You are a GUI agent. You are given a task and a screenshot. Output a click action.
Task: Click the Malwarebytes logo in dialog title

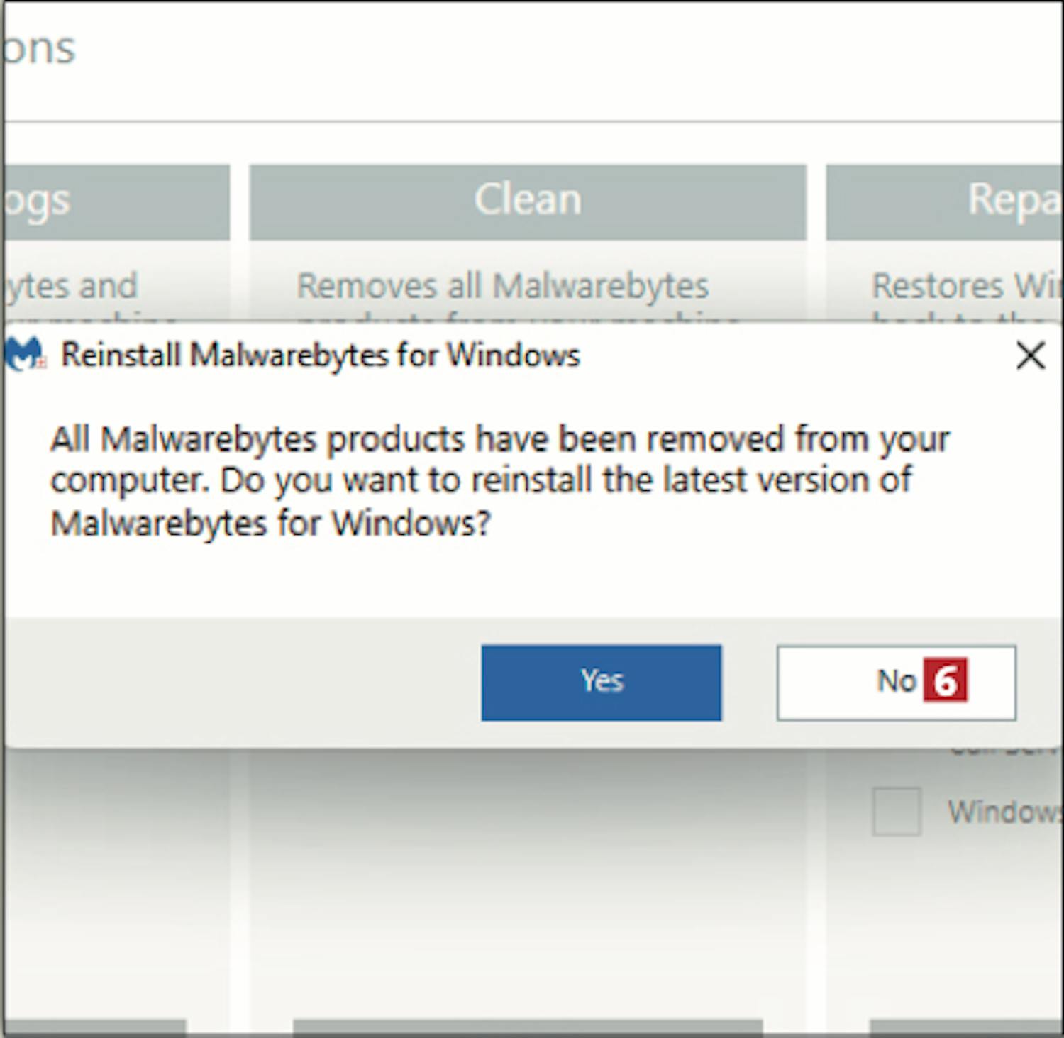pos(24,353)
